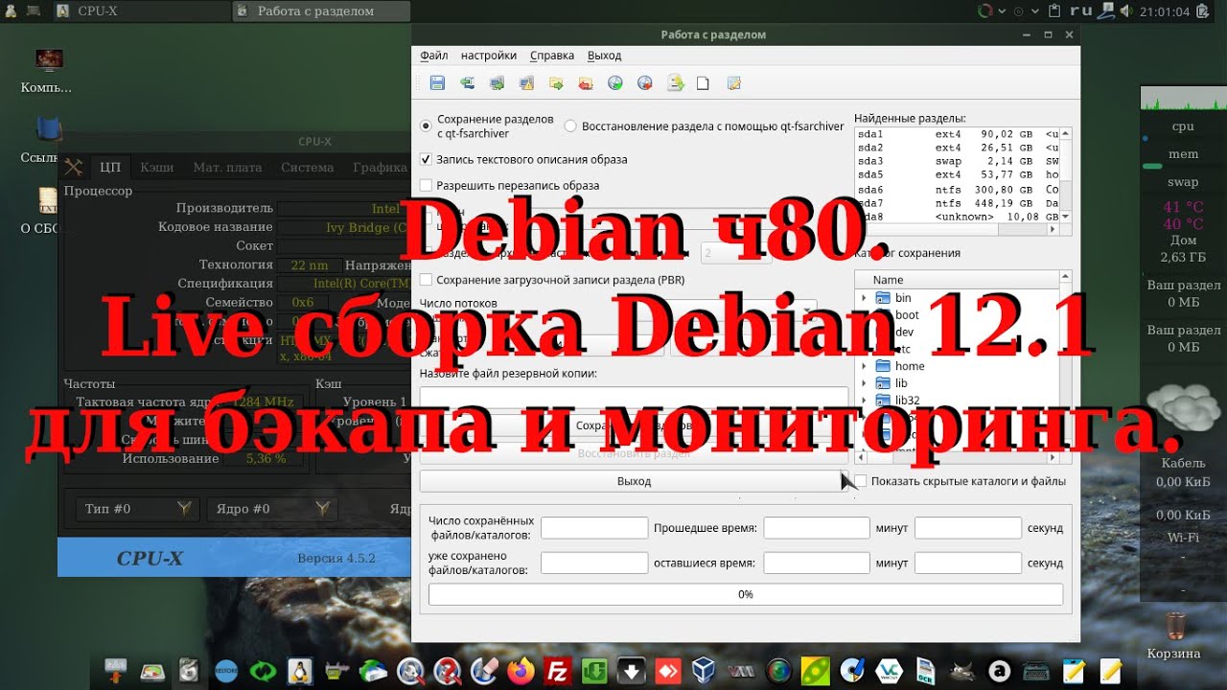
Task: Switch to Система tab in CPU-X
Action: tap(308, 167)
